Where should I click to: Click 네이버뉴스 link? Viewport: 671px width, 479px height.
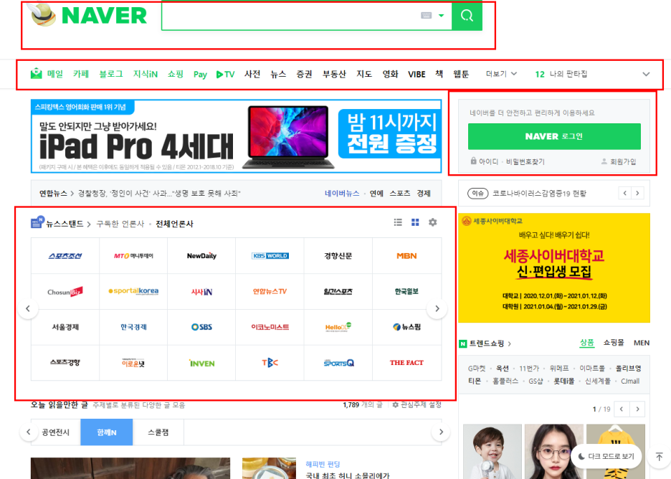342,194
